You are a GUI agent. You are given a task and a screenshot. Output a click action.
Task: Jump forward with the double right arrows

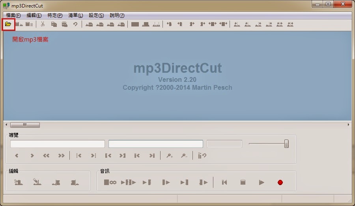click(x=62, y=156)
